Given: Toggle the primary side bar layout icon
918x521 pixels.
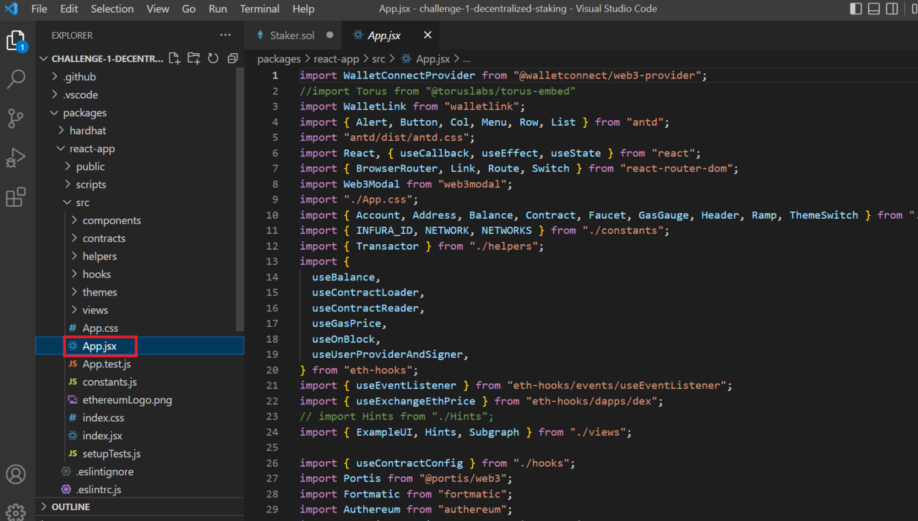Looking at the screenshot, I should [x=856, y=8].
